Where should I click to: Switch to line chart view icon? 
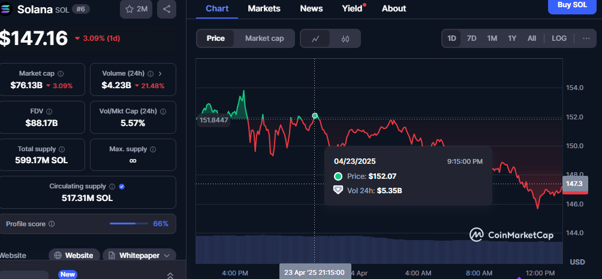pyautogui.click(x=315, y=38)
